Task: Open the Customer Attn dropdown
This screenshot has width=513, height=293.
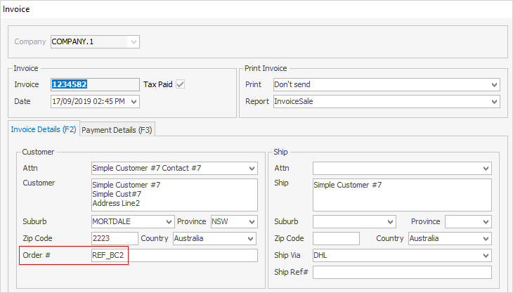Action: pos(252,169)
